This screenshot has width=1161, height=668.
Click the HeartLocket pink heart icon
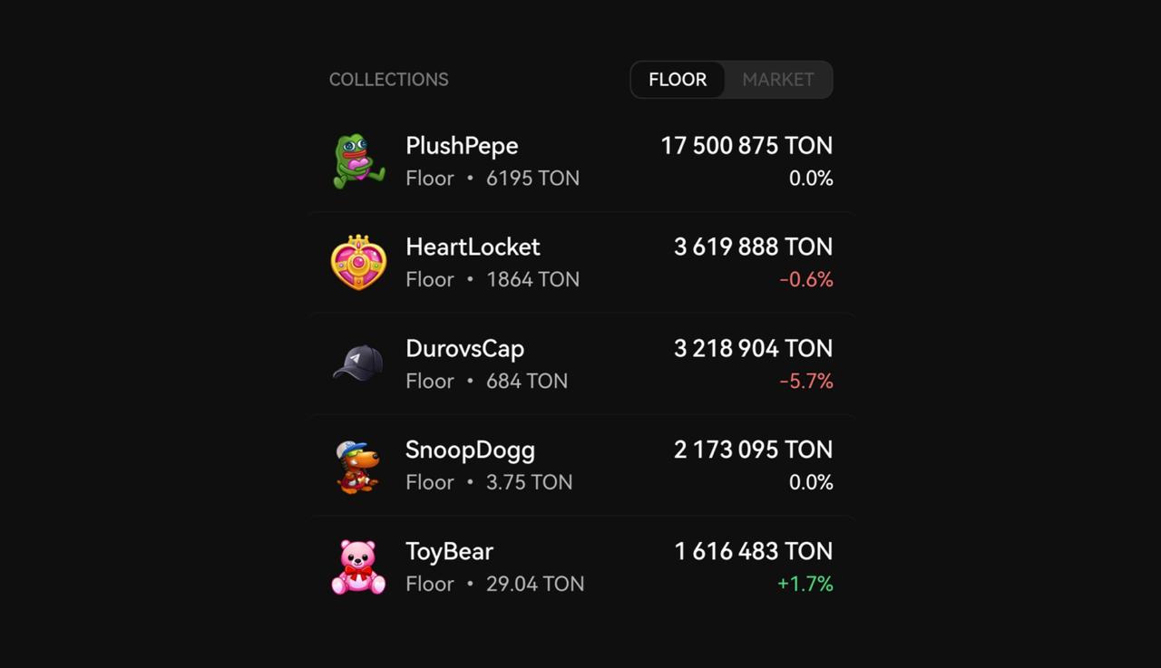pyautogui.click(x=358, y=263)
